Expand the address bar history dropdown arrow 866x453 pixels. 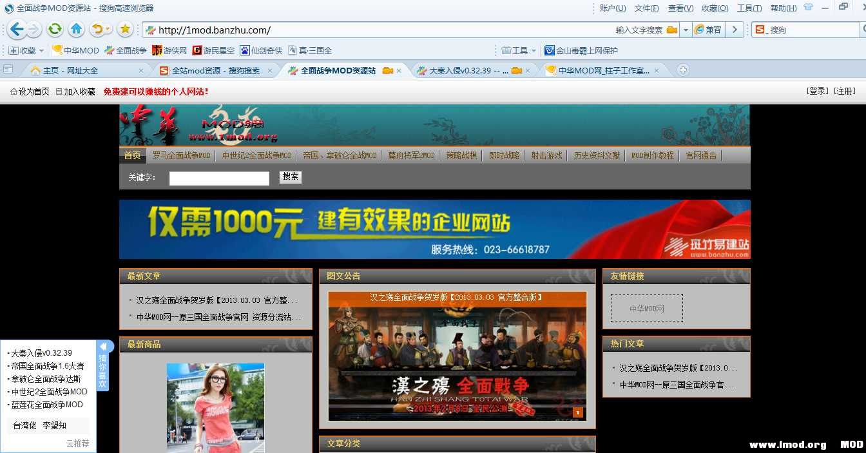686,30
